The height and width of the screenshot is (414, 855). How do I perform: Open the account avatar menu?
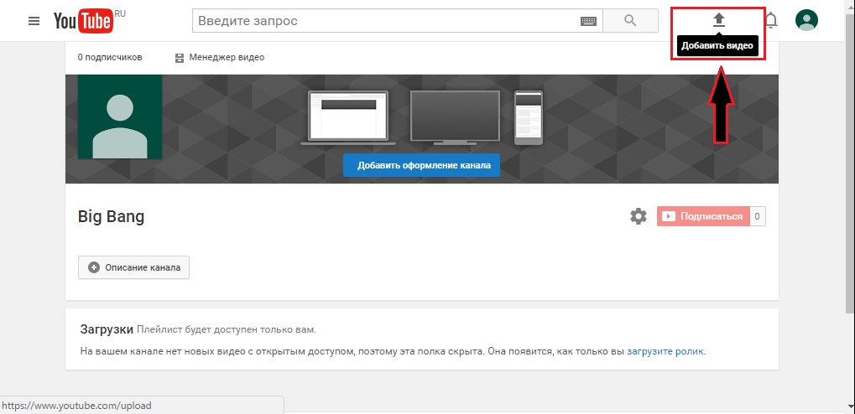tap(806, 20)
